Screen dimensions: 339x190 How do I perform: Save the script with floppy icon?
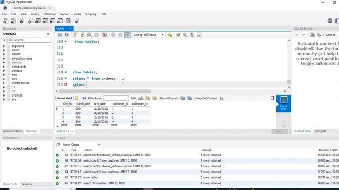(67, 35)
